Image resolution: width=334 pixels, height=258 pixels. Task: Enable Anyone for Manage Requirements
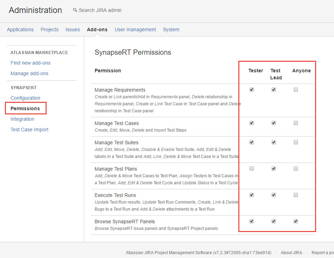(x=296, y=90)
